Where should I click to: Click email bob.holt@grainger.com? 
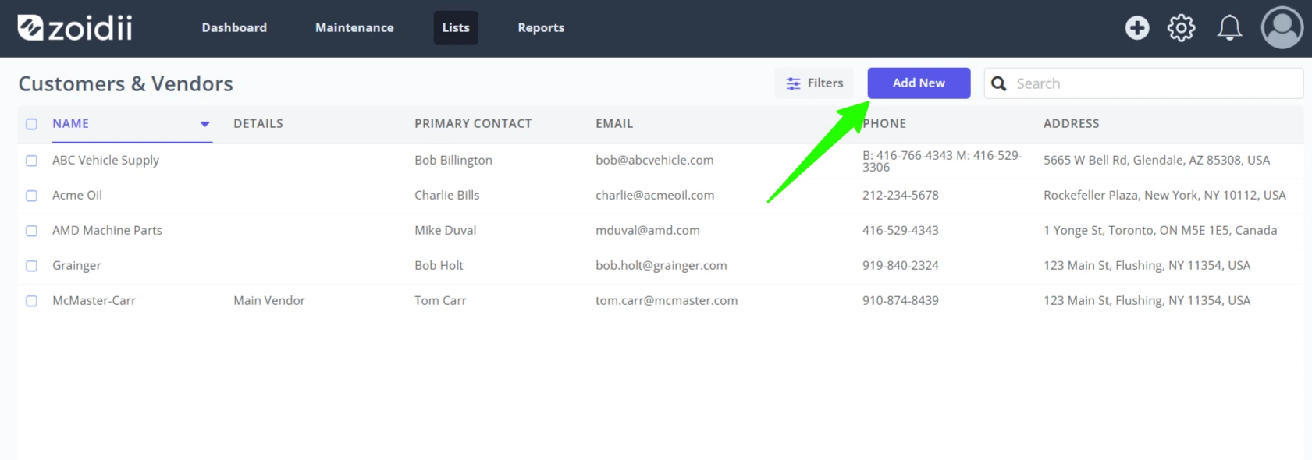tap(661, 265)
